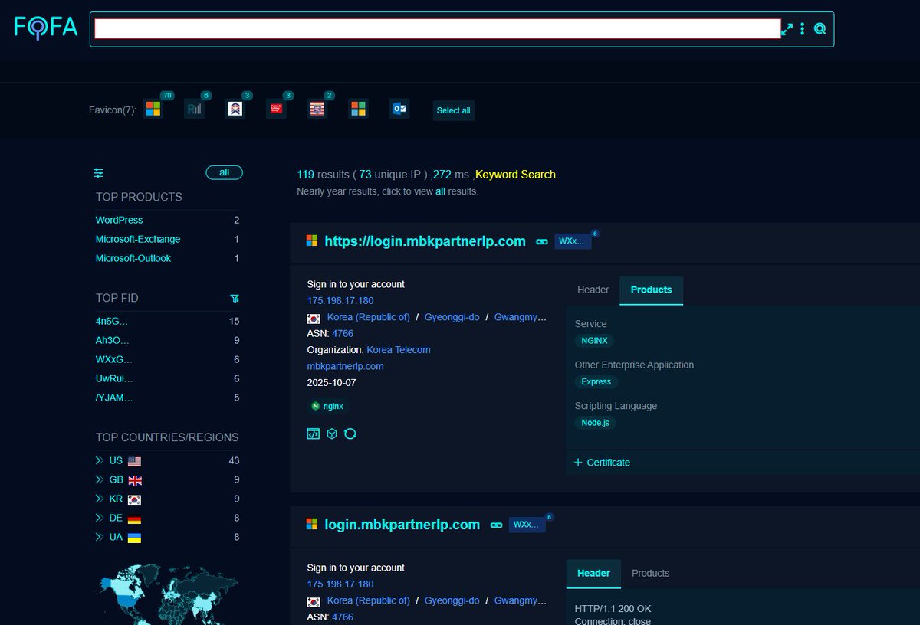
Task: Select the Microsoft favicon with 70 count
Action: click(153, 109)
